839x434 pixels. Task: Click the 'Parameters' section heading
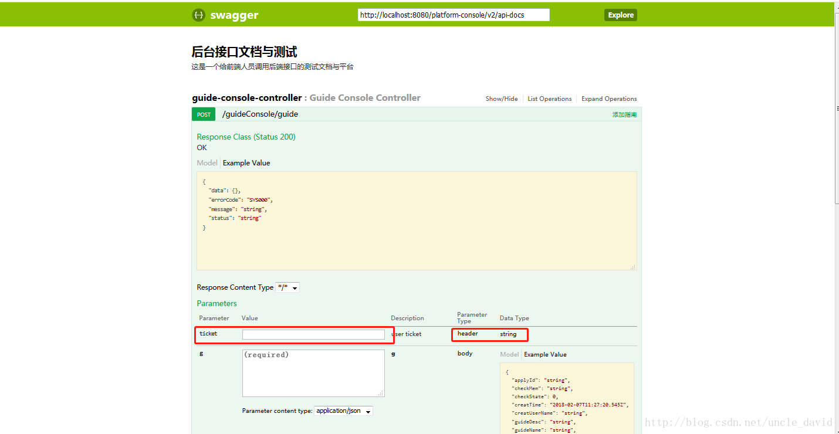(x=216, y=303)
